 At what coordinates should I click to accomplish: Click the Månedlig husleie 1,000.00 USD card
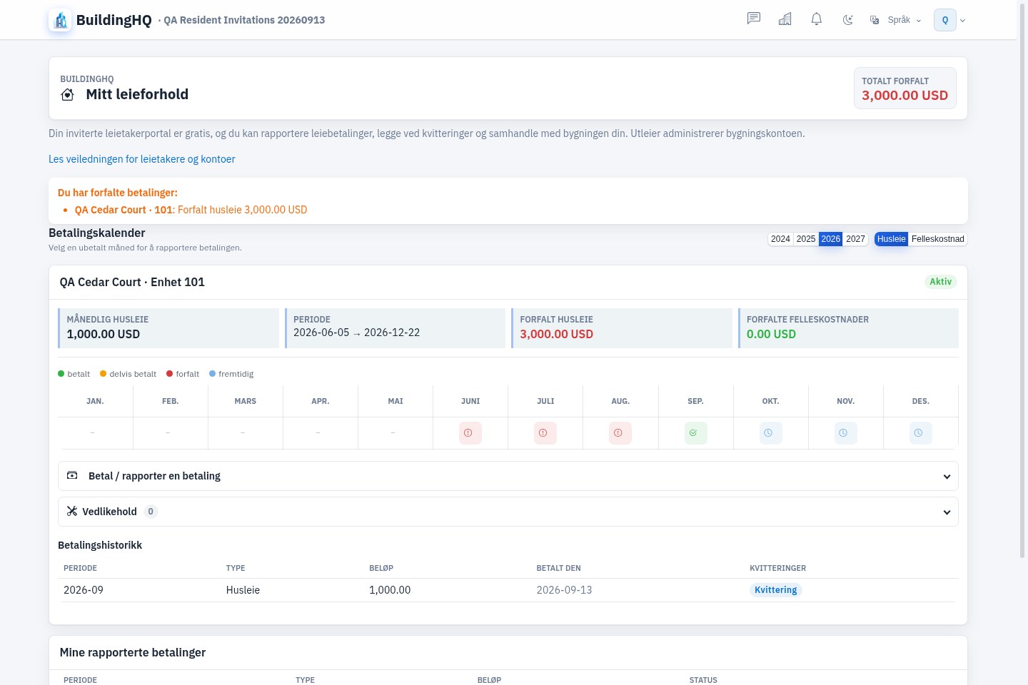pyautogui.click(x=168, y=328)
